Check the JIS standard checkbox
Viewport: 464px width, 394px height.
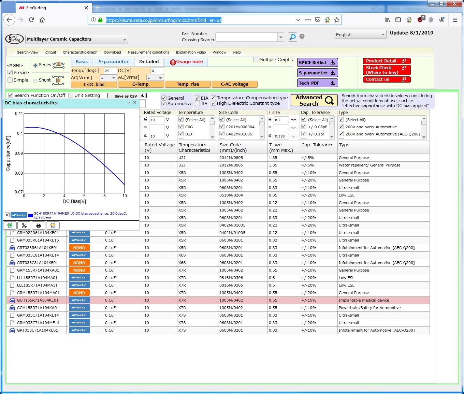click(x=197, y=103)
